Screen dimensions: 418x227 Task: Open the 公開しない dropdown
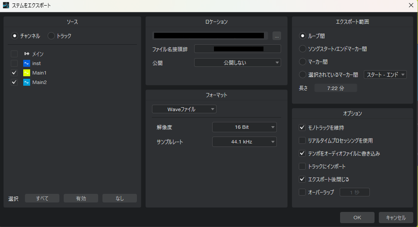[x=238, y=63]
